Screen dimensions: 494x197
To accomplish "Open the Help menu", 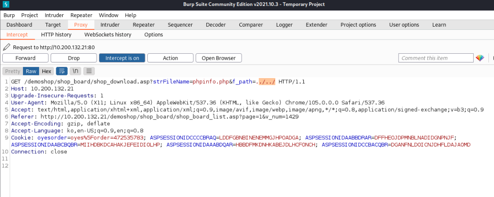I will (x=130, y=15).
